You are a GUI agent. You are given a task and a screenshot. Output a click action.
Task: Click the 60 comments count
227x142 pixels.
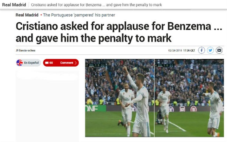click(x=51, y=63)
